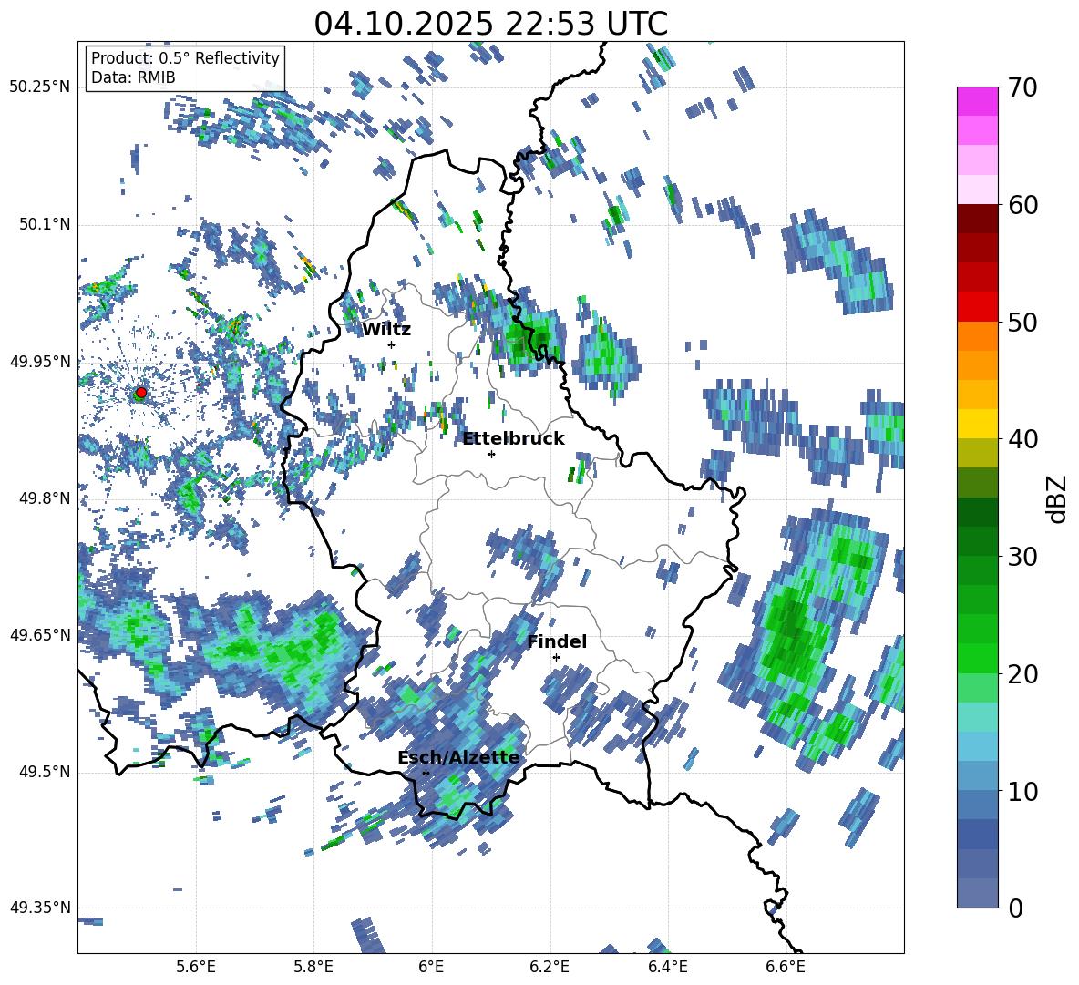Image resolution: width=1079 pixels, height=985 pixels.
Task: Click the 60 colorbar tick label
Action: (x=1022, y=205)
